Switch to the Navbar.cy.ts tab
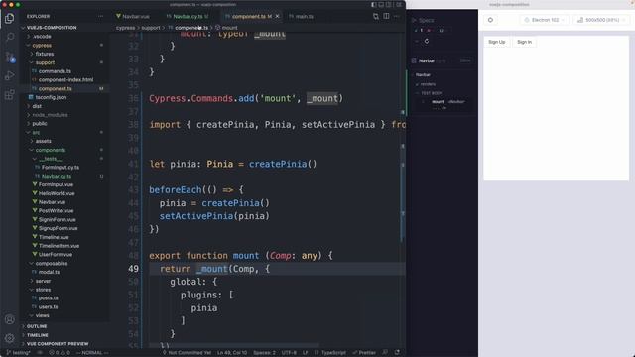635x357 pixels. coord(188,16)
